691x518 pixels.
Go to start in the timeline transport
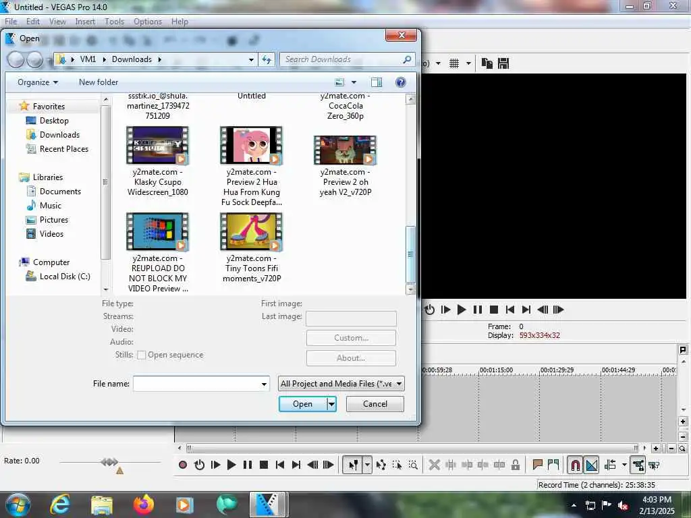[x=280, y=465]
